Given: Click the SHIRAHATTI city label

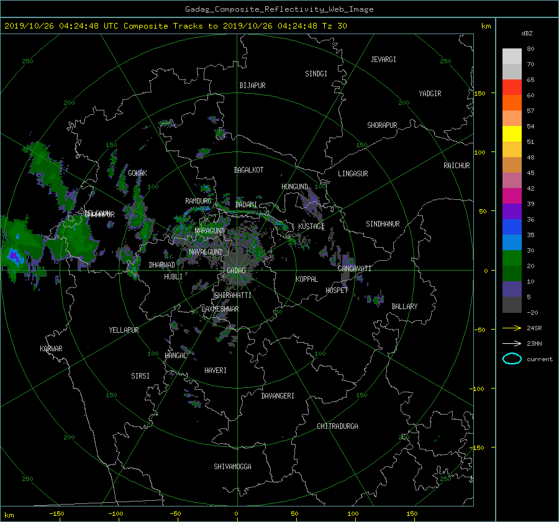Looking at the screenshot, I should pyautogui.click(x=233, y=295).
